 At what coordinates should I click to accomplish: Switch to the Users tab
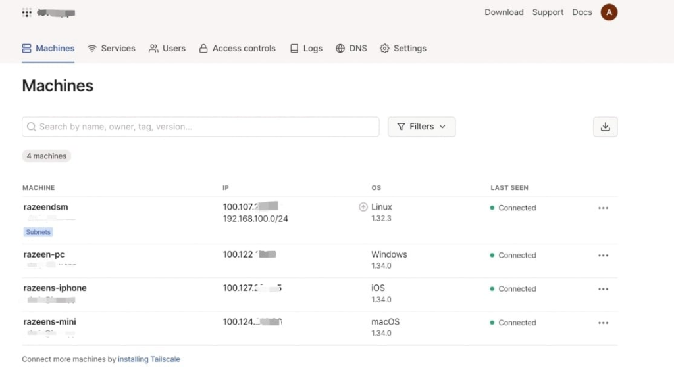click(167, 48)
